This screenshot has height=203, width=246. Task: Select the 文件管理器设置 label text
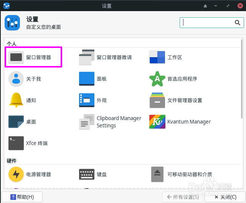pyautogui.click(x=185, y=100)
